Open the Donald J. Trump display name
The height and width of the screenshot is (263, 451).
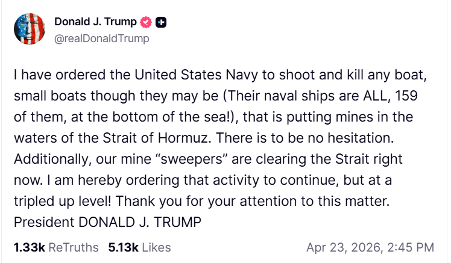[x=95, y=22]
